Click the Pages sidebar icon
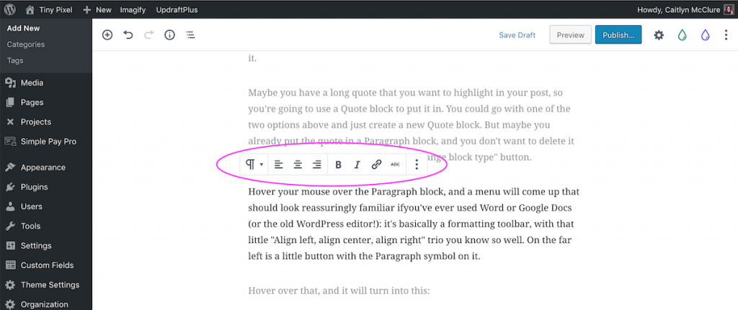The image size is (738, 310). (10, 102)
